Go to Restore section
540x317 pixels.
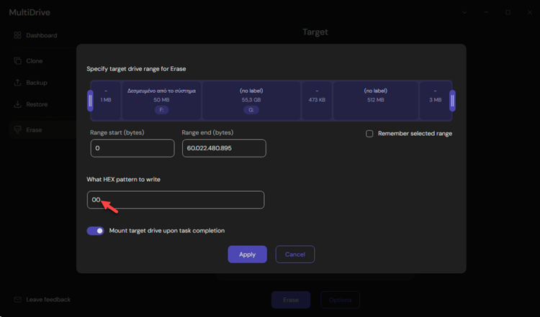(36, 104)
